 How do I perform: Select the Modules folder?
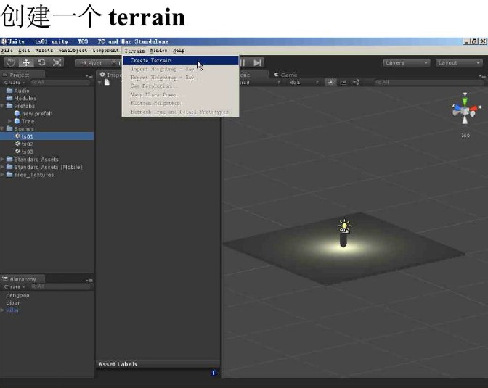pos(25,98)
